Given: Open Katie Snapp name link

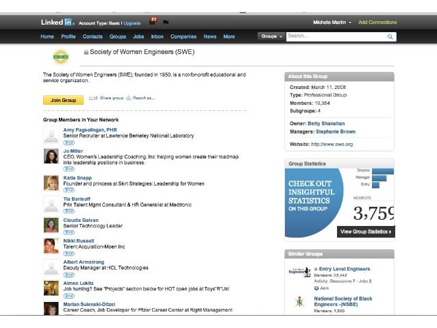Looking at the screenshot, I should click(77, 178).
